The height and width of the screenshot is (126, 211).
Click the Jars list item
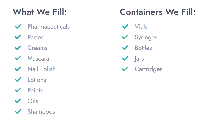point(139,59)
